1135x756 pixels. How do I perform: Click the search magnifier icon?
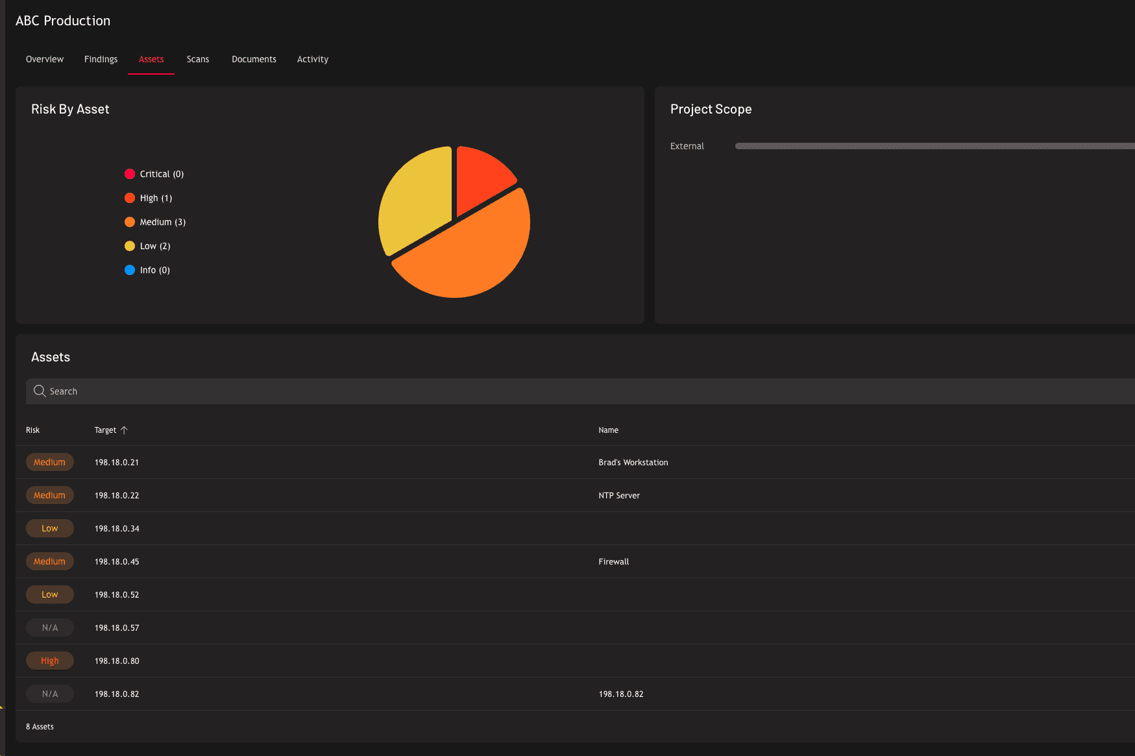coord(40,391)
